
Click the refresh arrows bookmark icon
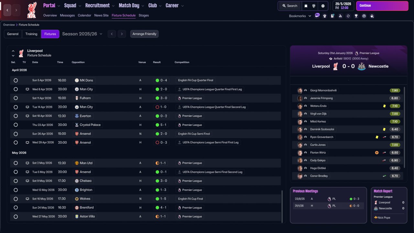tap(348, 16)
